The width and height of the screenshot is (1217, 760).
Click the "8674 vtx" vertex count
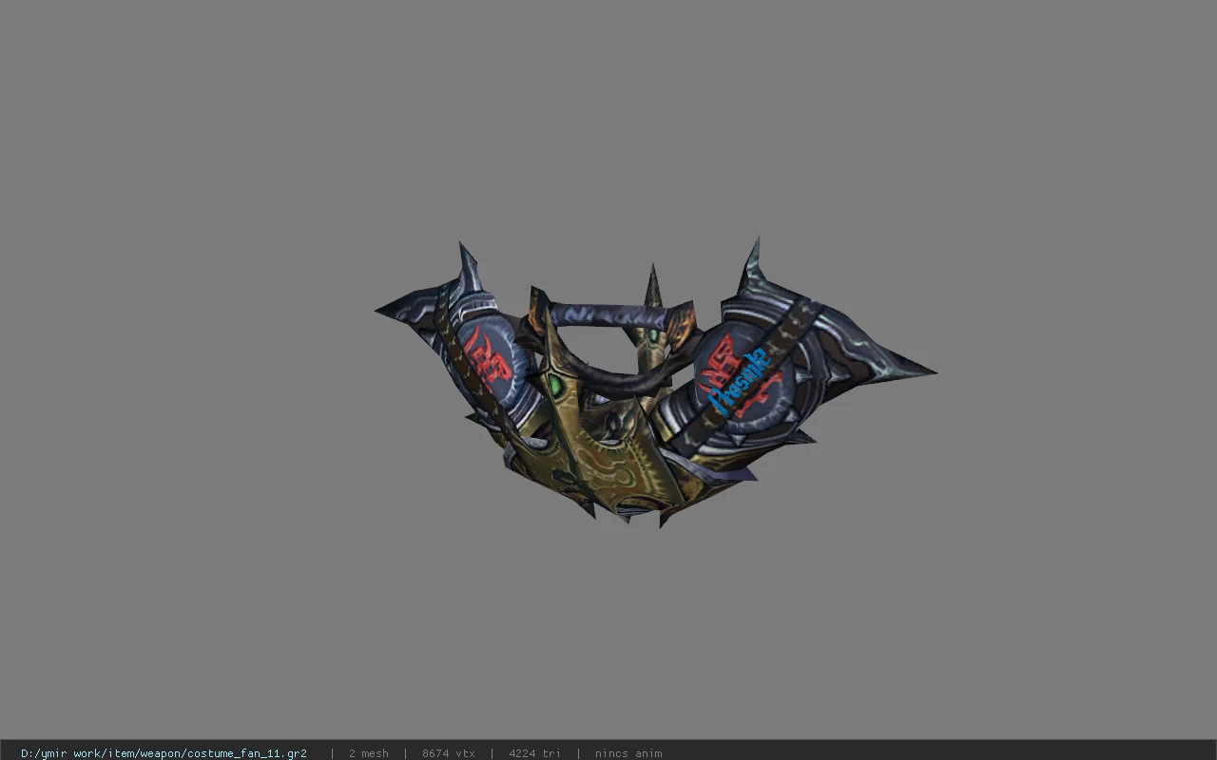(449, 753)
